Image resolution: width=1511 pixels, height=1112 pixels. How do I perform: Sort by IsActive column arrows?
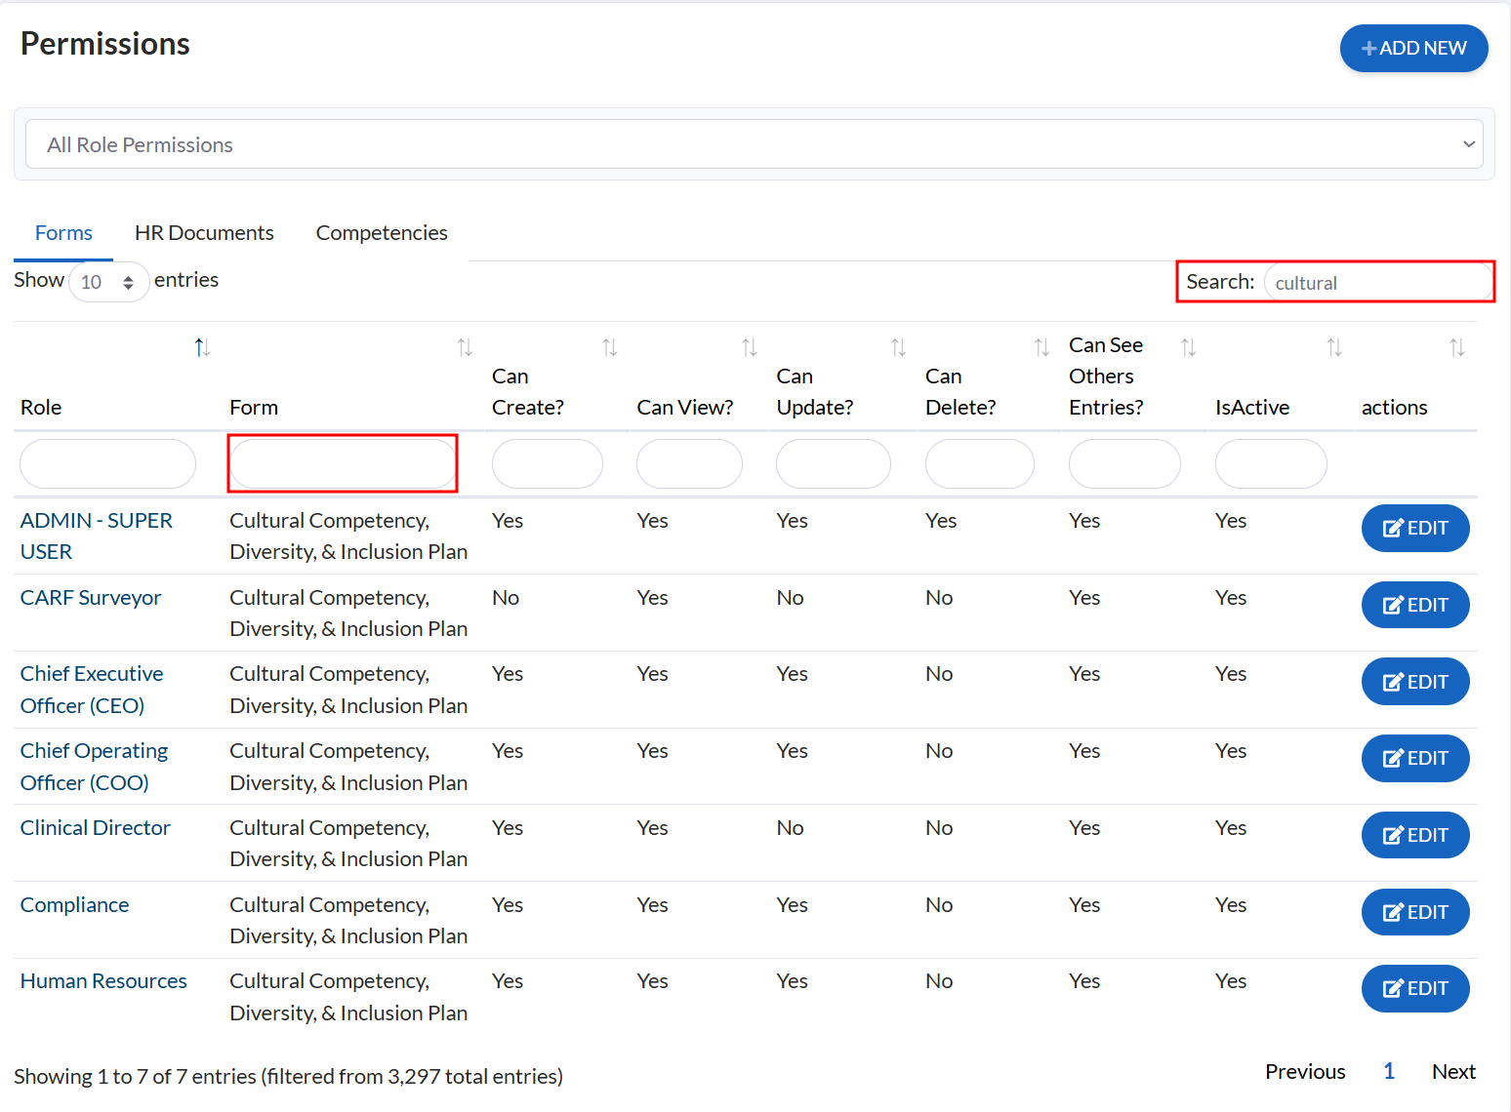(1333, 347)
